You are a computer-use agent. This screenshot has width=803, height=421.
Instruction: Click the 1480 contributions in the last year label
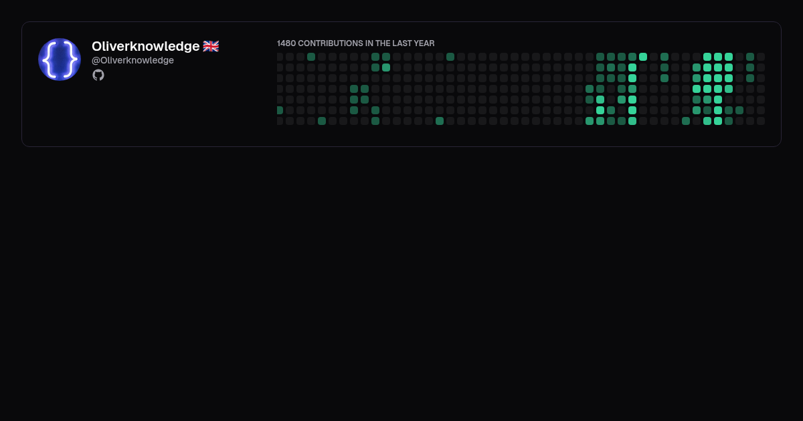tap(356, 43)
